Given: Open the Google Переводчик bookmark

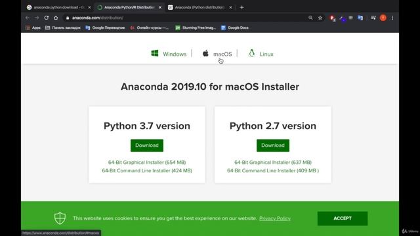Looking at the screenshot, I should coord(105,28).
